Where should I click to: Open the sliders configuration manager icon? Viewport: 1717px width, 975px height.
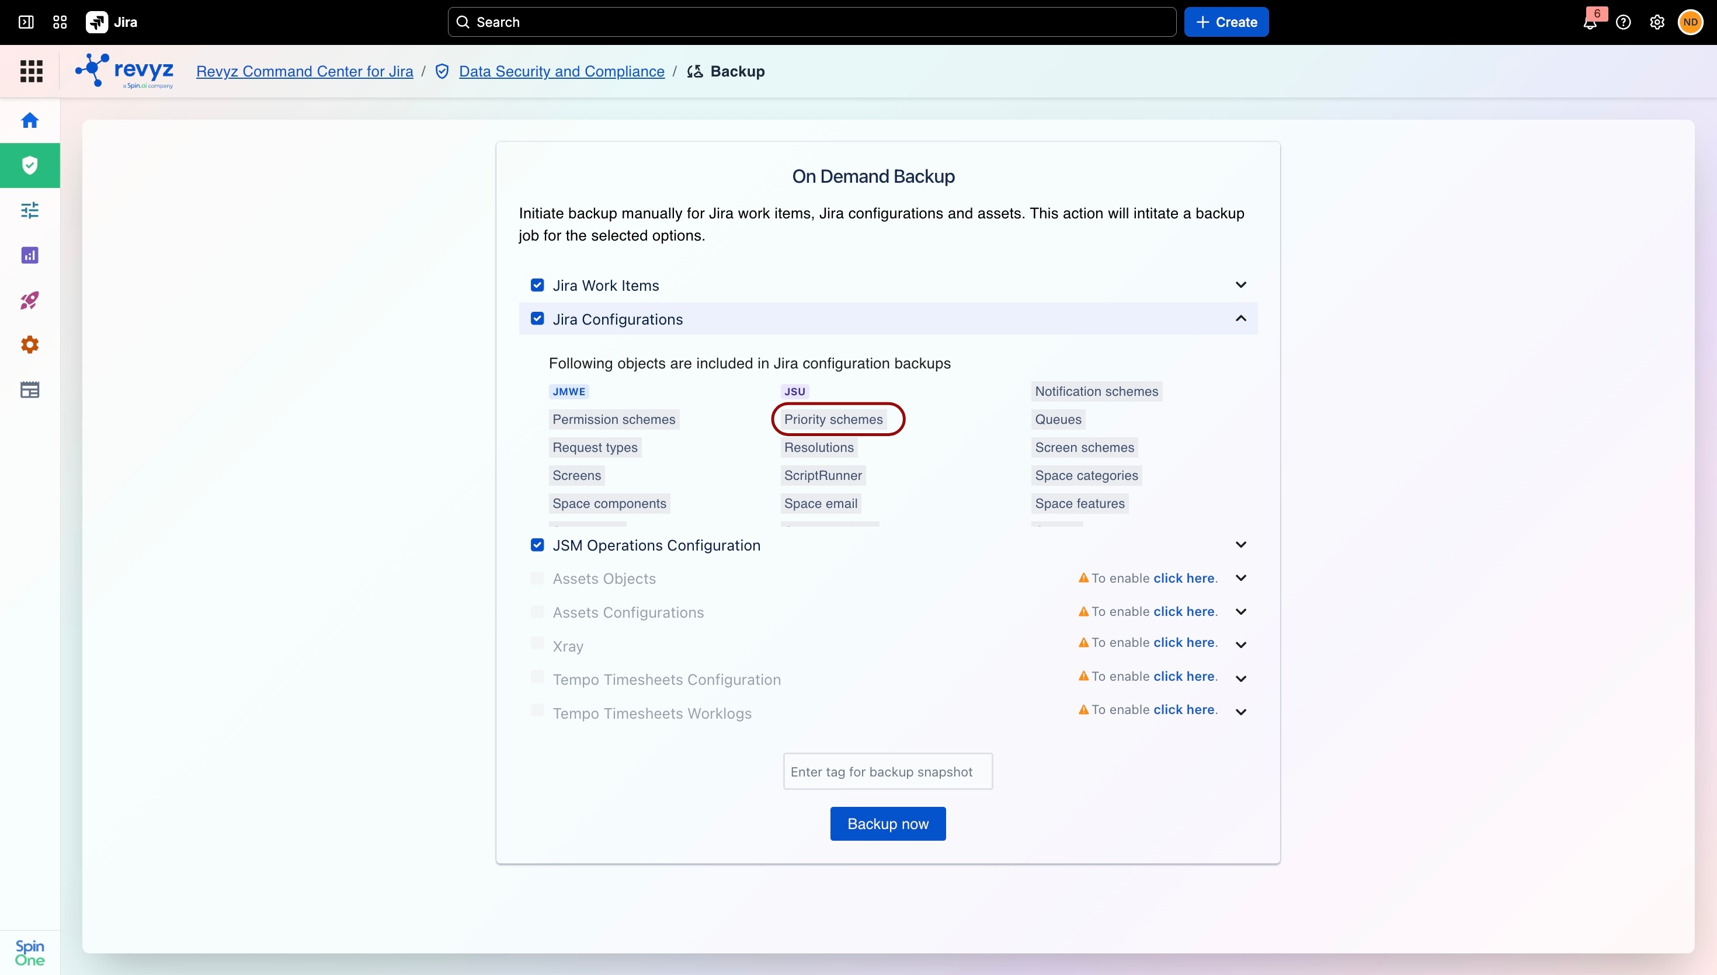pos(29,210)
